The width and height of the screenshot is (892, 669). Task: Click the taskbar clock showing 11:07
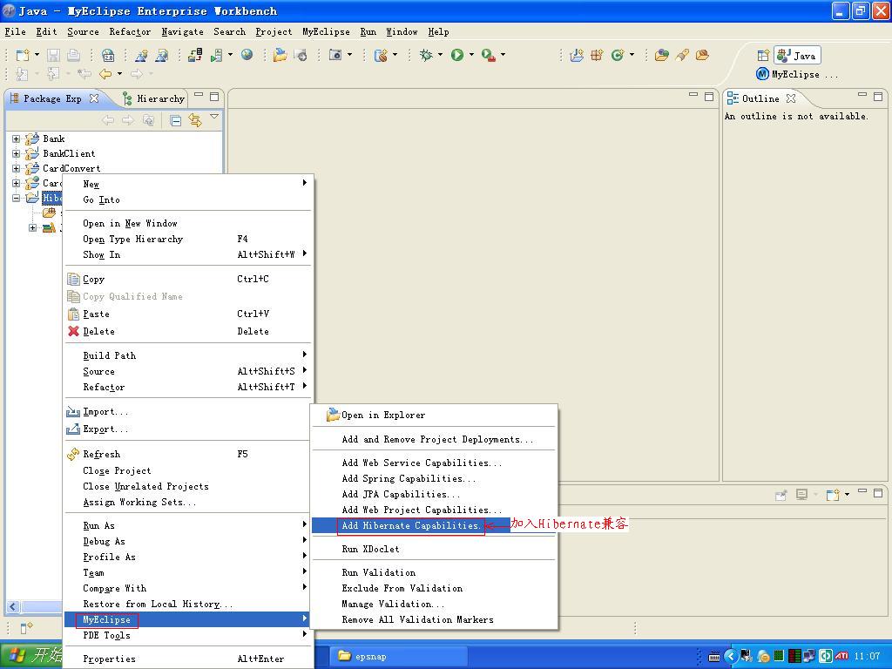click(867, 657)
